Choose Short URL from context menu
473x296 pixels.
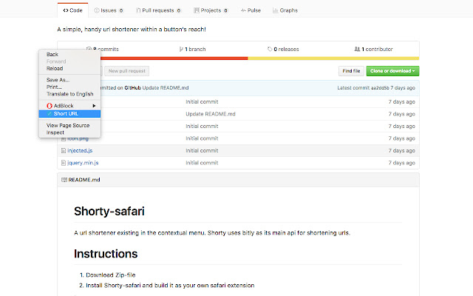click(x=69, y=113)
